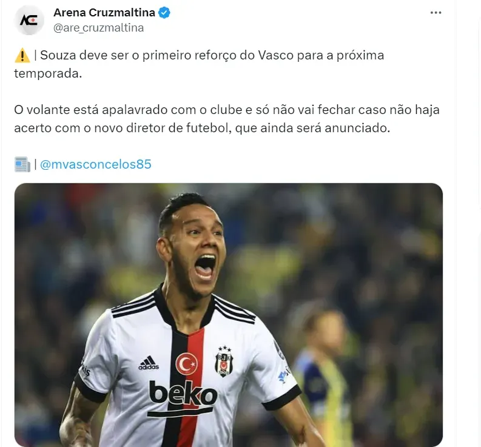481x447 pixels.
Task: Click the striped black collar of the jersey
Action: (x=184, y=310)
